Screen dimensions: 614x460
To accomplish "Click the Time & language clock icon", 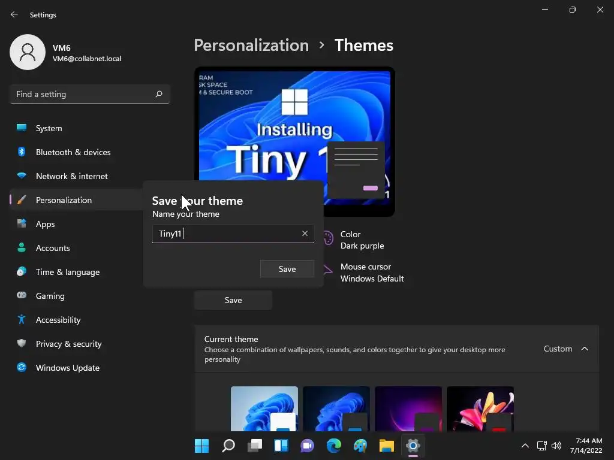I will (x=22, y=271).
